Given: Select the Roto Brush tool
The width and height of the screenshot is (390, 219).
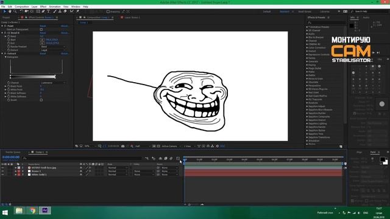Looking at the screenshot, I should pos(72,12).
